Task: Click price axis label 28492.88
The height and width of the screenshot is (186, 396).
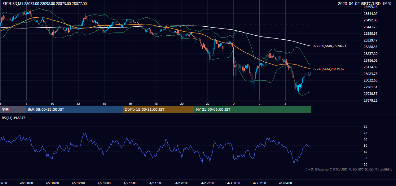Action: 370,20
